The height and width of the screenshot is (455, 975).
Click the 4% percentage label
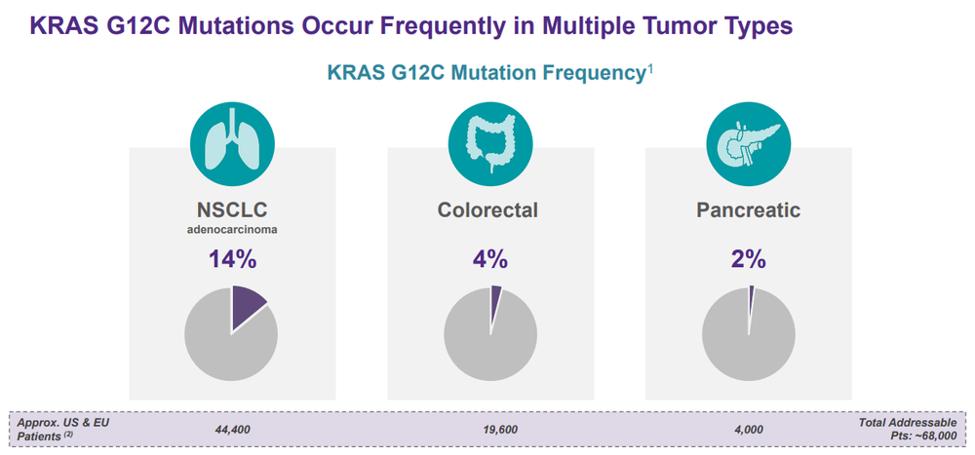490,259
